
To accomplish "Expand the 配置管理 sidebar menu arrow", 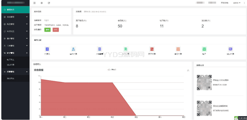I will (x=27, y=24).
